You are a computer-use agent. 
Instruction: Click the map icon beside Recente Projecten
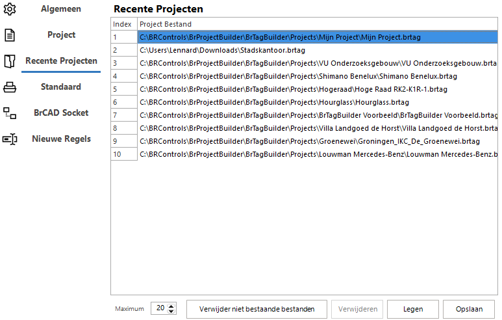[x=10, y=61]
